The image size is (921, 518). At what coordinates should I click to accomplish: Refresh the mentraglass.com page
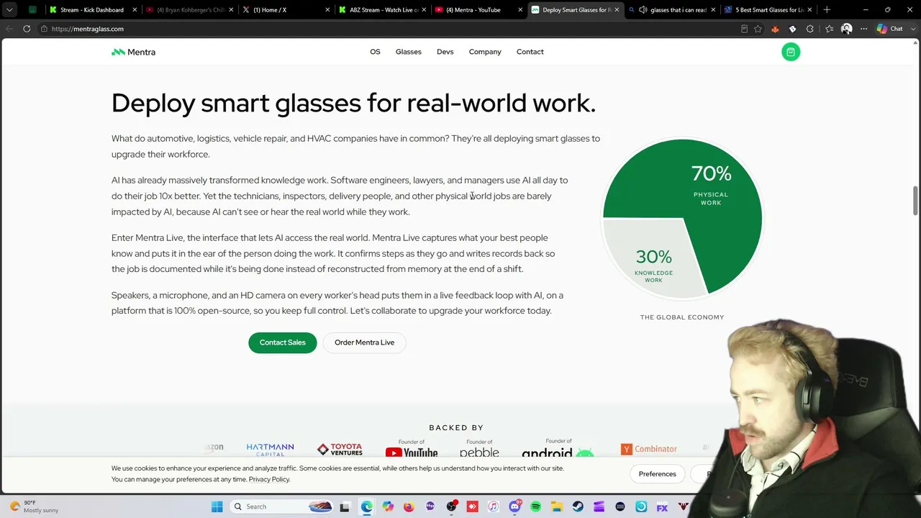tap(27, 29)
